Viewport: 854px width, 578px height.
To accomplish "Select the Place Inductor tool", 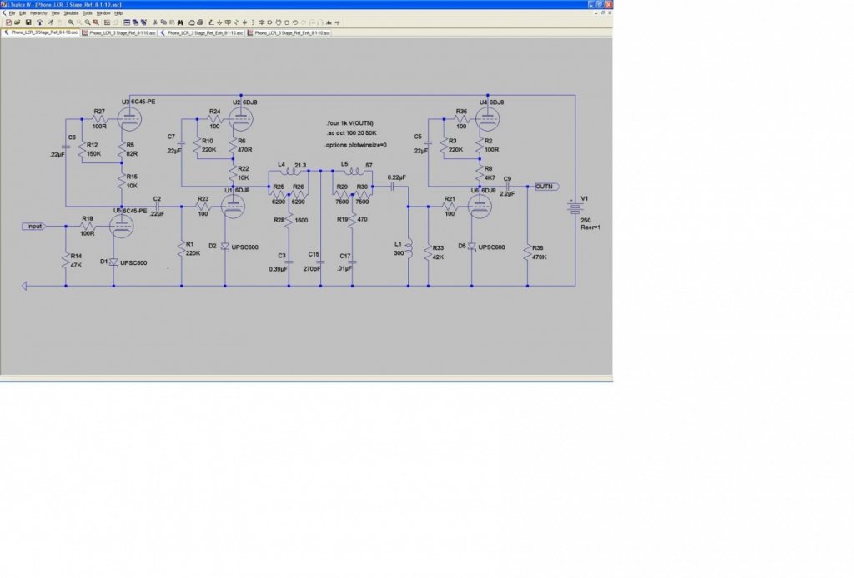I will (x=253, y=22).
